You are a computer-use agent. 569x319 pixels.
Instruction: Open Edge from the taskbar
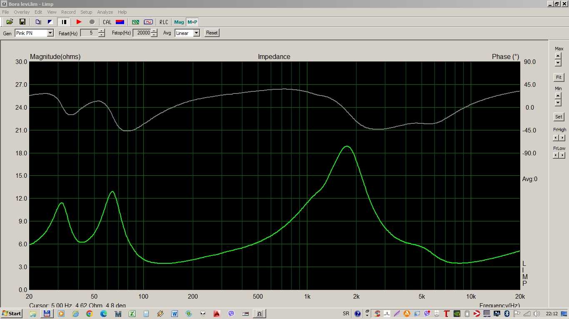(103, 314)
